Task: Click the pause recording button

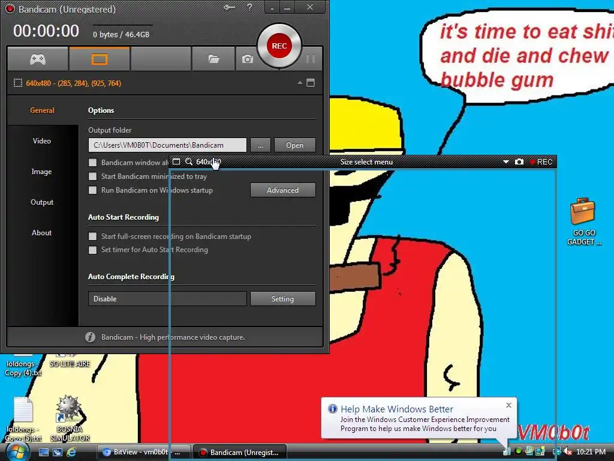Action: (x=311, y=59)
